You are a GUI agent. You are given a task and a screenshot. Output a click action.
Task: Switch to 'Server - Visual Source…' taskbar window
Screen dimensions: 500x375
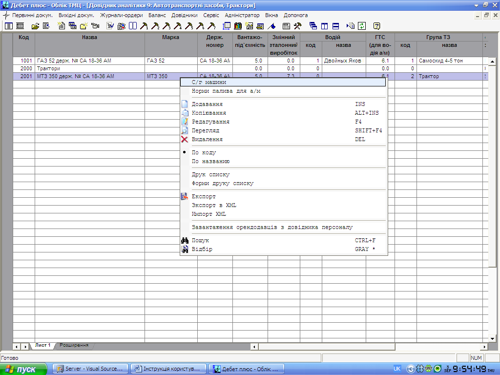[x=90, y=369]
